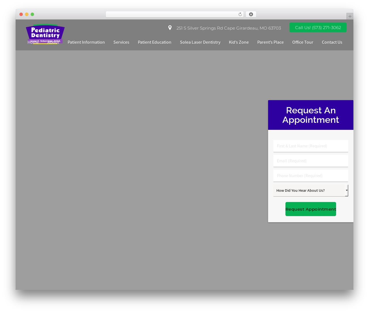Click the Pediatric Dentistry logo
The height and width of the screenshot is (312, 369).
pyautogui.click(x=45, y=34)
